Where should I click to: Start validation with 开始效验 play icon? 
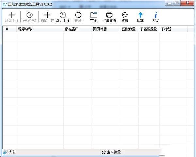point(30,15)
